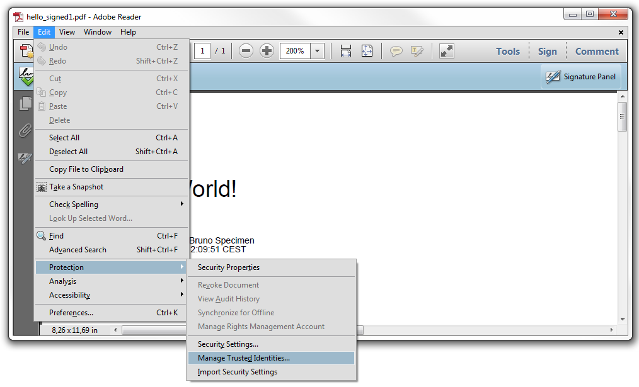Image resolution: width=639 pixels, height=387 pixels.
Task: Choose Manage Trusted Identities
Action: (x=271, y=358)
